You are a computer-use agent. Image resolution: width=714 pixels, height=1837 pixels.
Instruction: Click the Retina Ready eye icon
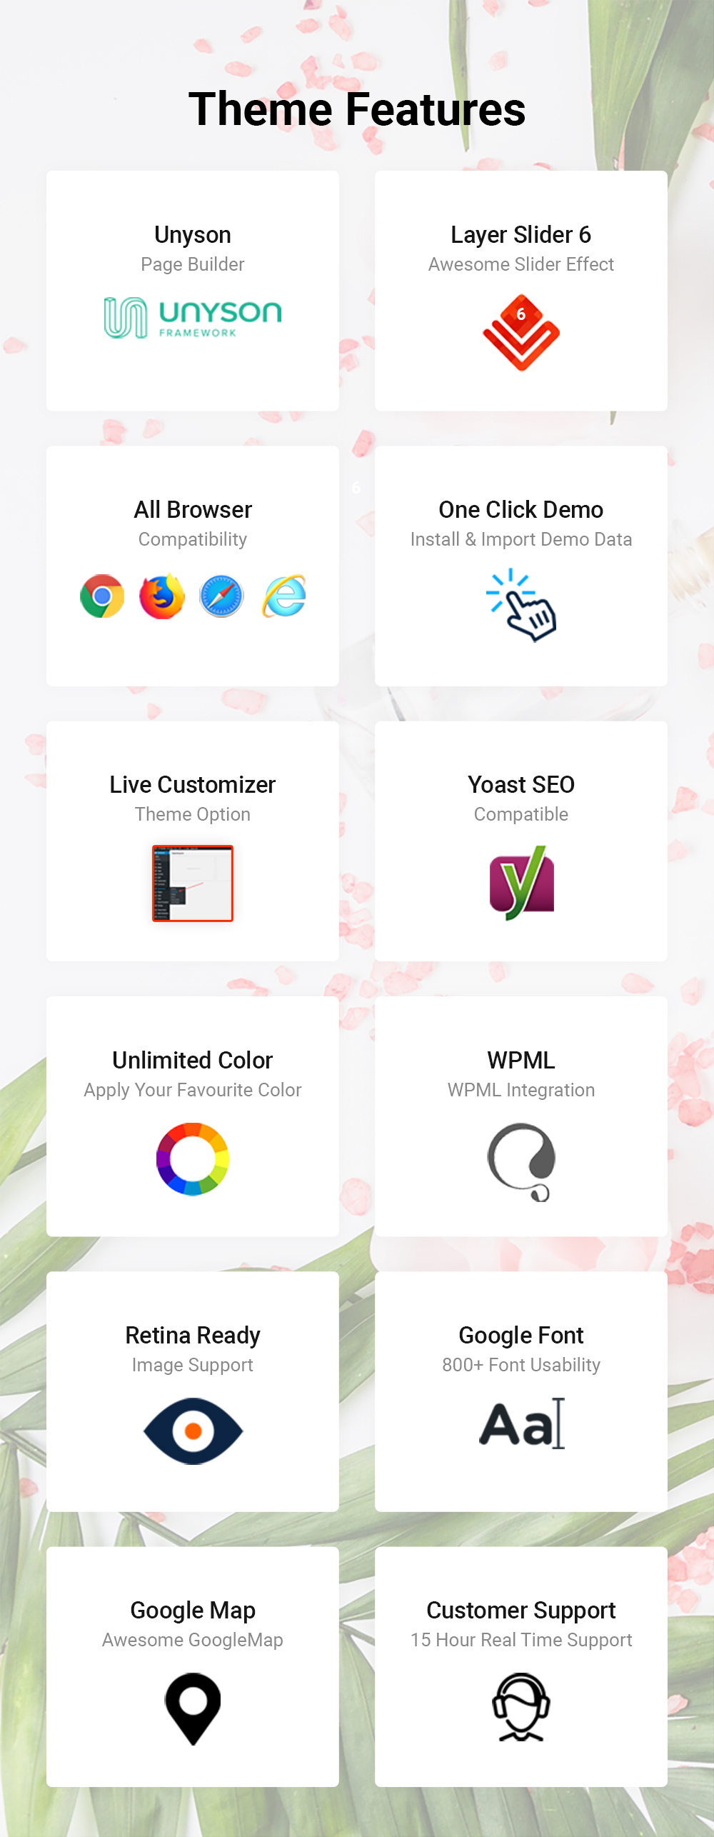click(x=193, y=1431)
